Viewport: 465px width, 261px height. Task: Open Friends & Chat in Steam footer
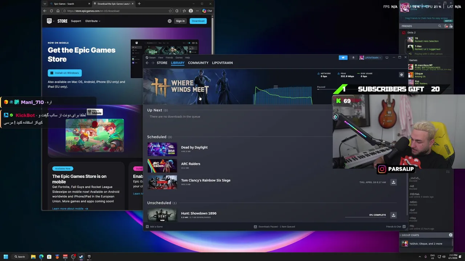[396, 227]
